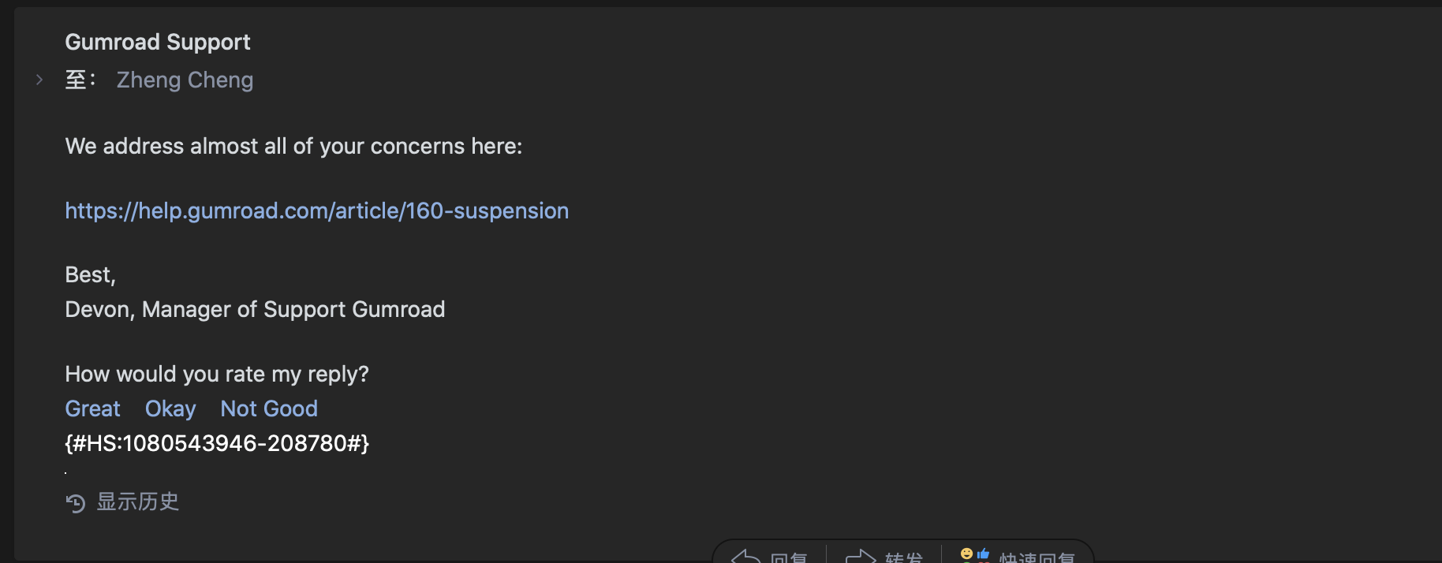Click the blue thumbs-up emoji icon
Image resolution: width=1442 pixels, height=563 pixels.
click(983, 554)
